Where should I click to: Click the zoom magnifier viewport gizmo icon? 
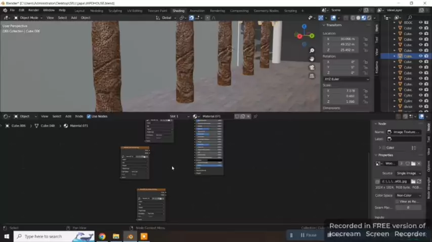point(312,50)
